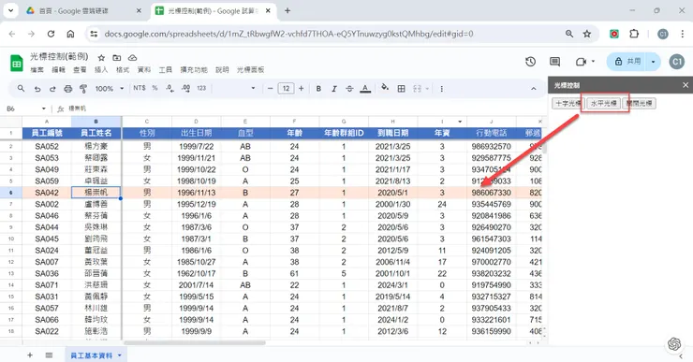Show the side panel arrow at bottom right

click(x=681, y=355)
